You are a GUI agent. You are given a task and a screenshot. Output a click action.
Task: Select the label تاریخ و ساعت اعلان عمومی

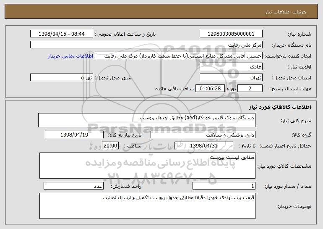(x=125, y=34)
